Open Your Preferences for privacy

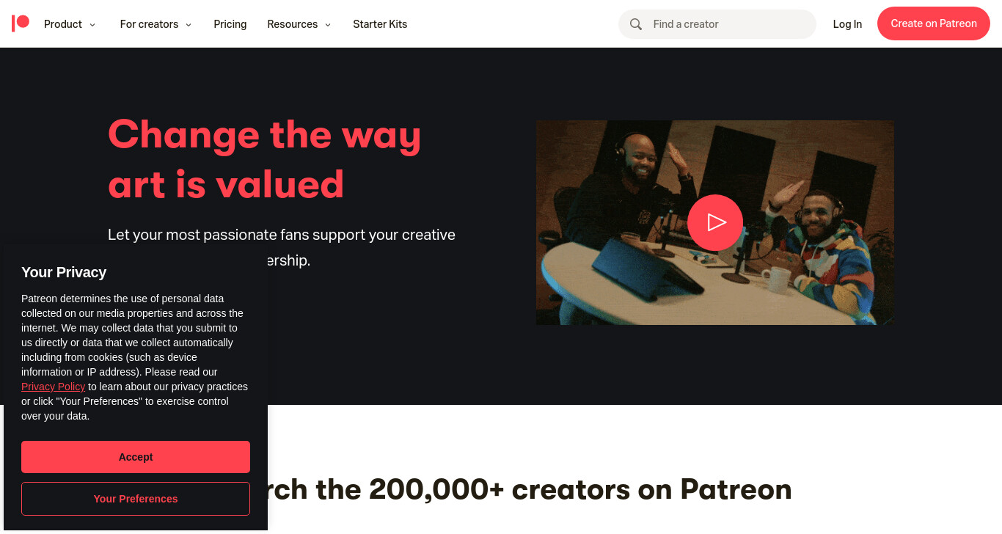[x=136, y=499]
